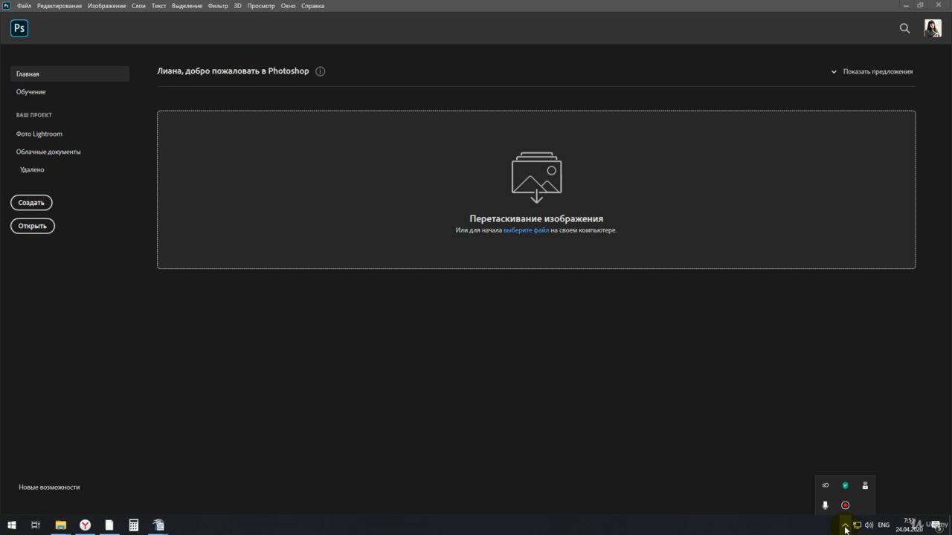Open the notification center icon
Image resolution: width=952 pixels, height=535 pixels.
click(938, 526)
